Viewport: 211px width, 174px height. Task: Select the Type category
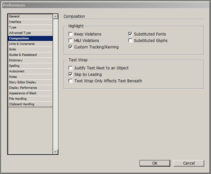pos(30,27)
